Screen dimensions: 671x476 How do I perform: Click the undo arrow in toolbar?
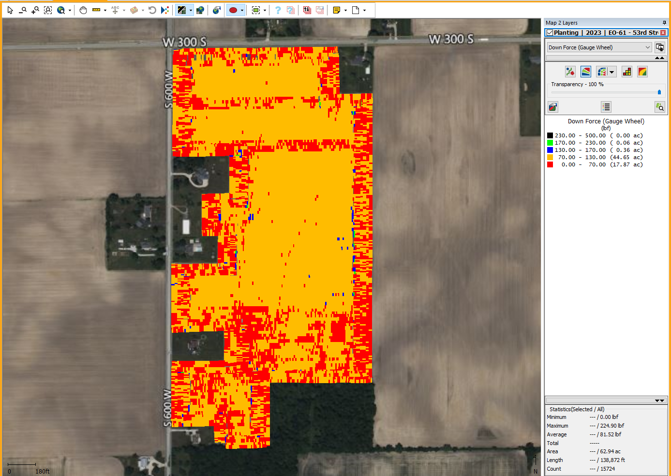152,10
